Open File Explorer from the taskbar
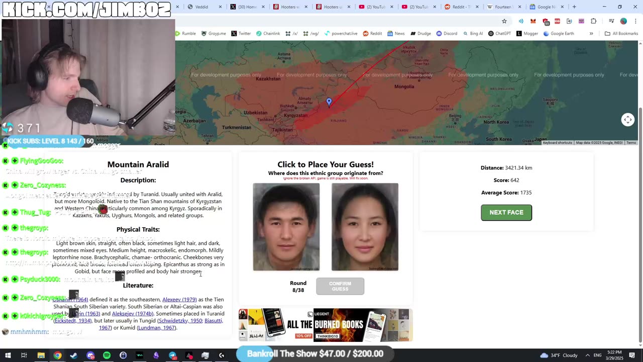 coord(41,355)
